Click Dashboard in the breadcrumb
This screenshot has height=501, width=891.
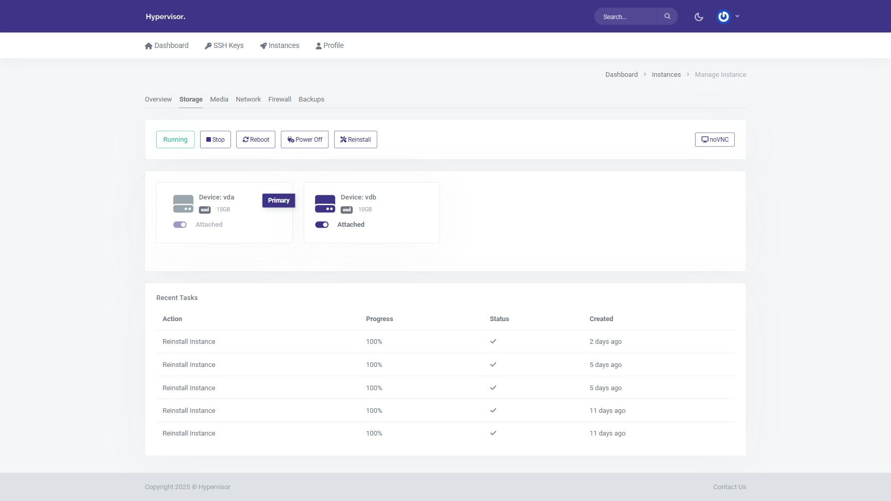tap(621, 75)
